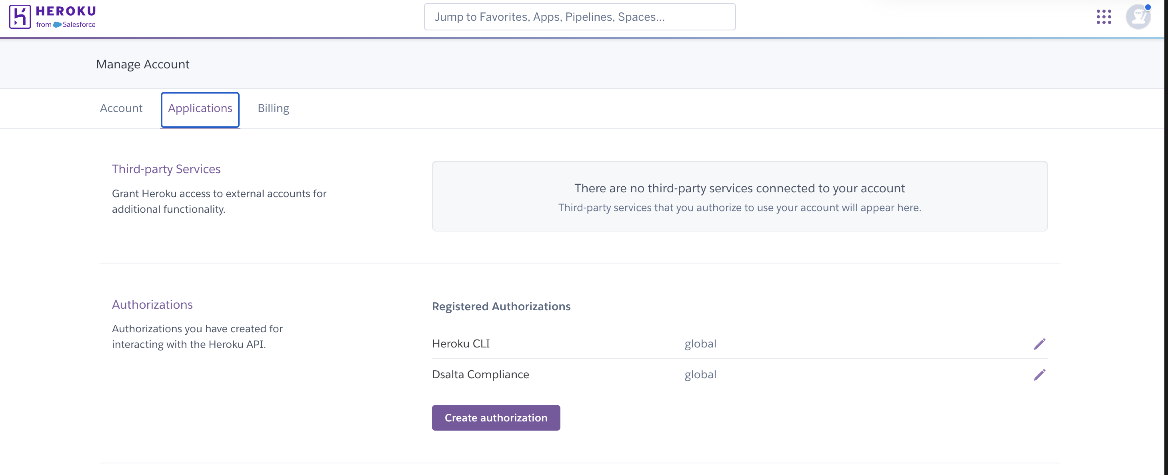Open the user avatar account menu
The height and width of the screenshot is (475, 1168).
point(1138,17)
